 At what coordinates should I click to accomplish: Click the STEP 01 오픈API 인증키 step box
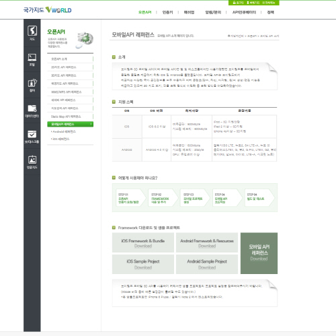130,198
